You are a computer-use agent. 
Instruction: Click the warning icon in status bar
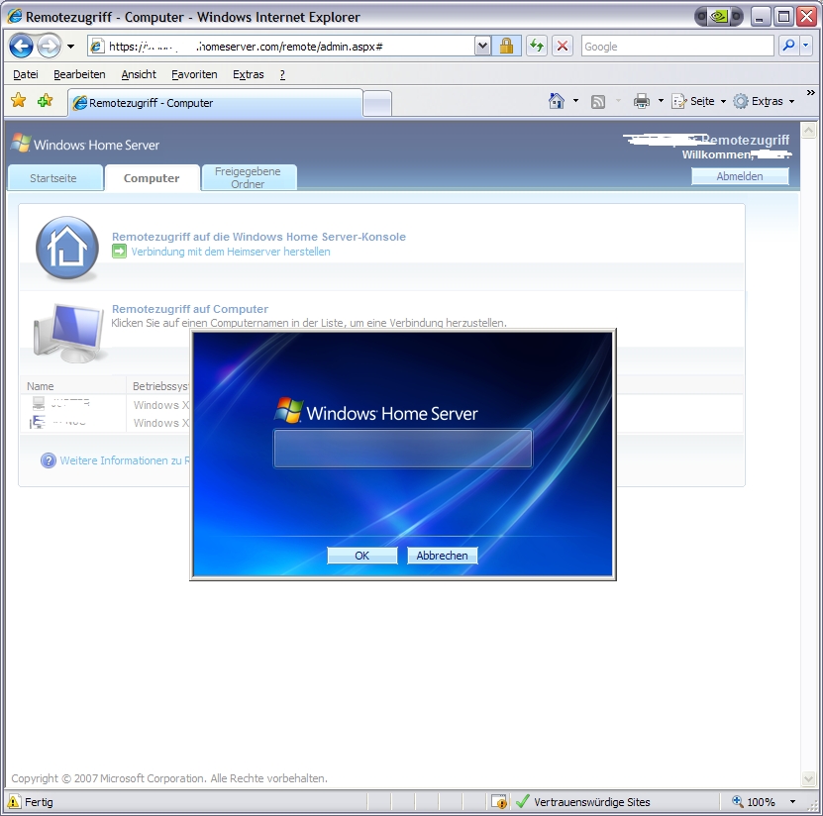point(14,802)
